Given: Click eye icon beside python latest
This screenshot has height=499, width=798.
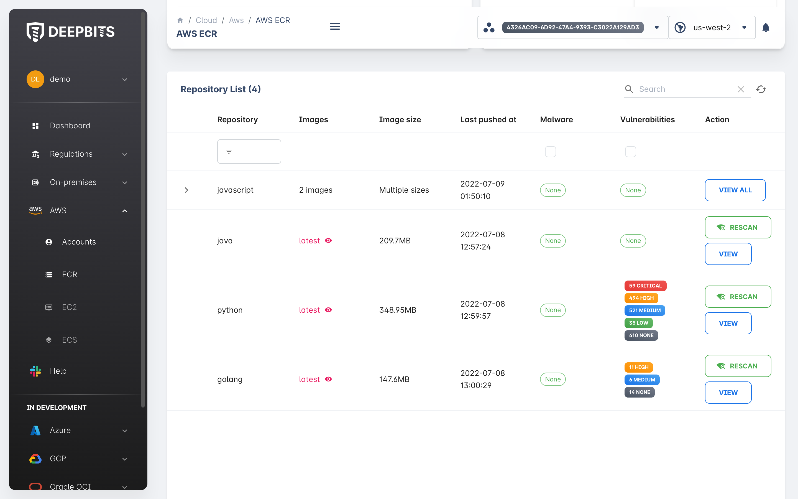Looking at the screenshot, I should coord(328,310).
